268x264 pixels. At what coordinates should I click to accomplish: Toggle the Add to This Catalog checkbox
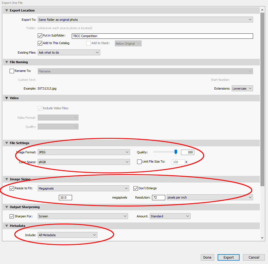(x=40, y=43)
